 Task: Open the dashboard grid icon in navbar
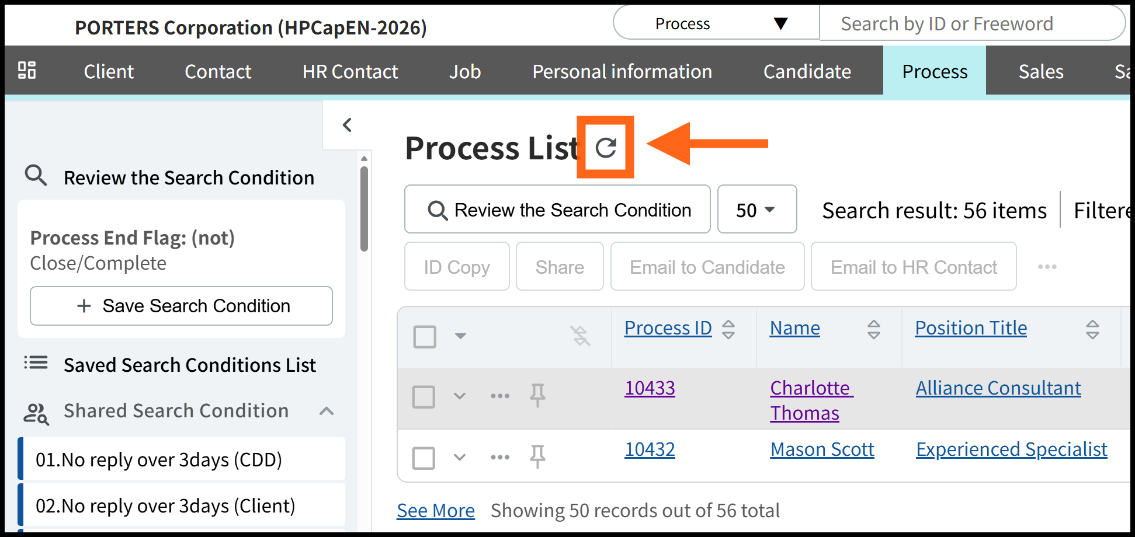pos(27,71)
